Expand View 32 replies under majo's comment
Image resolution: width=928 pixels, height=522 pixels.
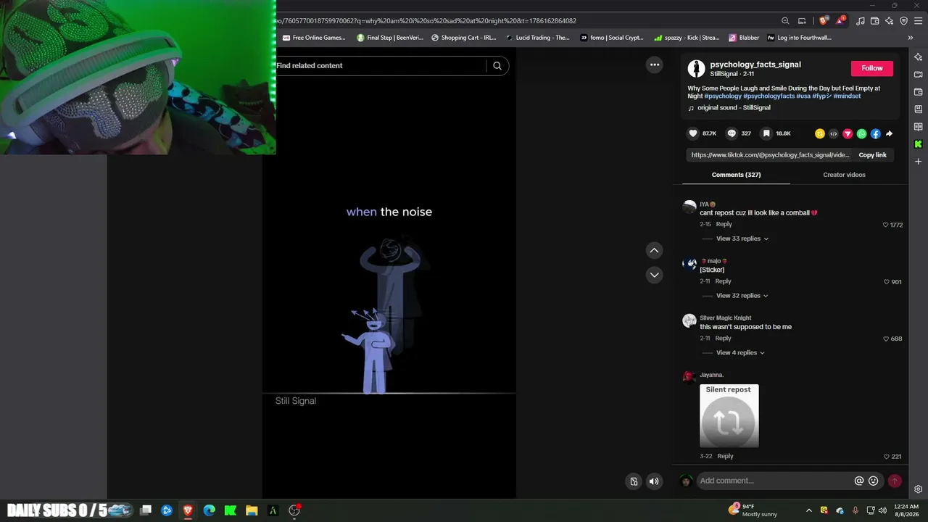(x=742, y=296)
